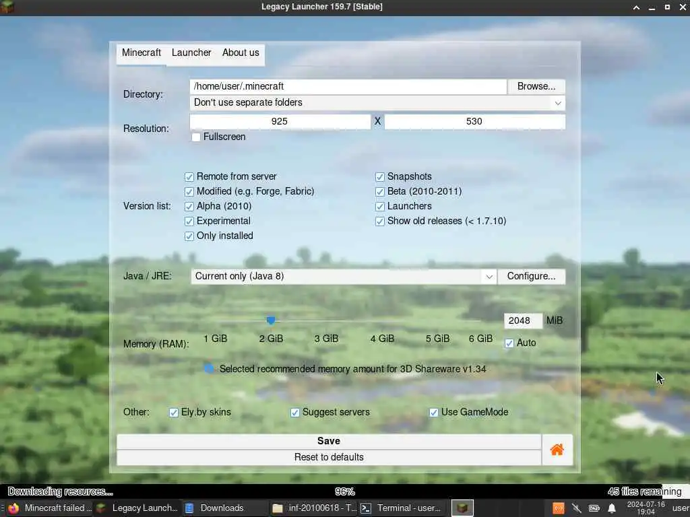Uncheck Remote from server
Viewport: 690px width, 517px height.
point(189,177)
